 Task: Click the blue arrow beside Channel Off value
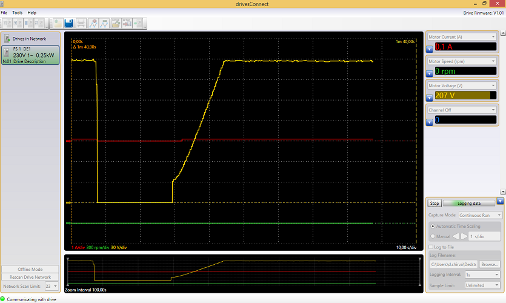[430, 122]
